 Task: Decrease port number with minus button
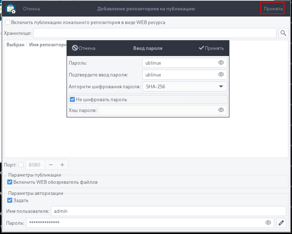click(51, 165)
